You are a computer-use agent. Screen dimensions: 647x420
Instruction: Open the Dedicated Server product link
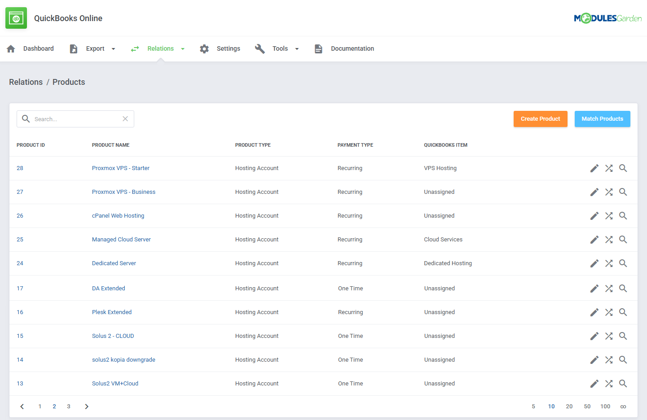pos(114,263)
